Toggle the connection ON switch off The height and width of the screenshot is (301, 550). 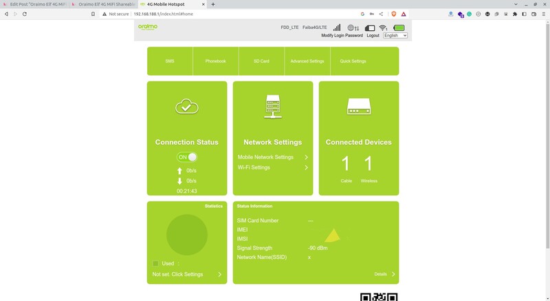[x=187, y=157]
